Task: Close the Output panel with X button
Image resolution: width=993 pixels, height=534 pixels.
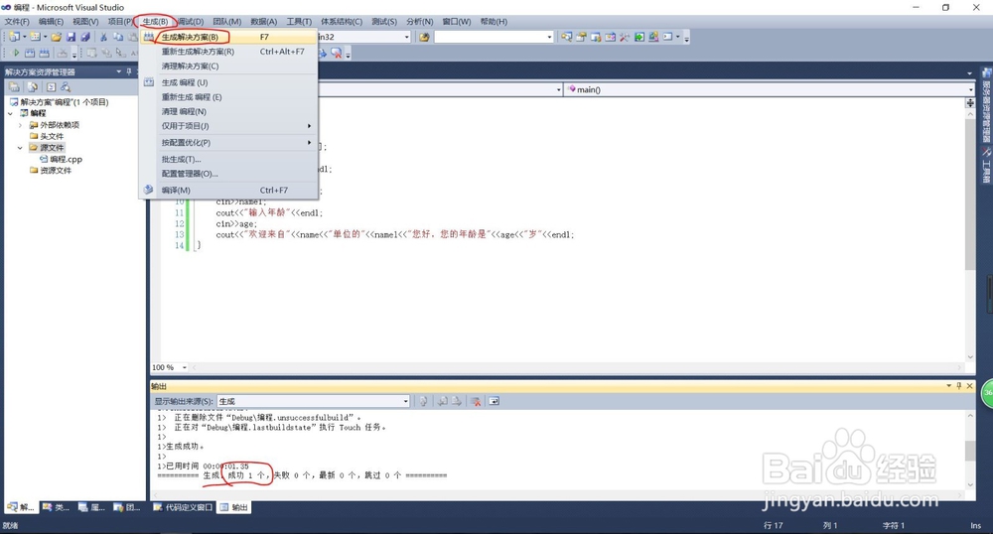Action: click(969, 385)
